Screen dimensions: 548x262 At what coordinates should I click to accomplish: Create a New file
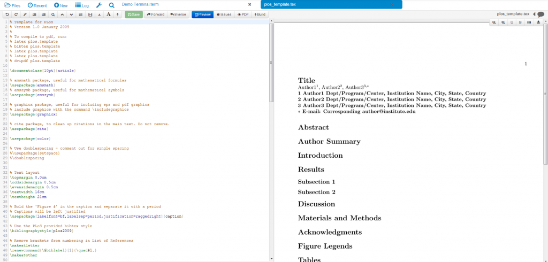(61, 5)
